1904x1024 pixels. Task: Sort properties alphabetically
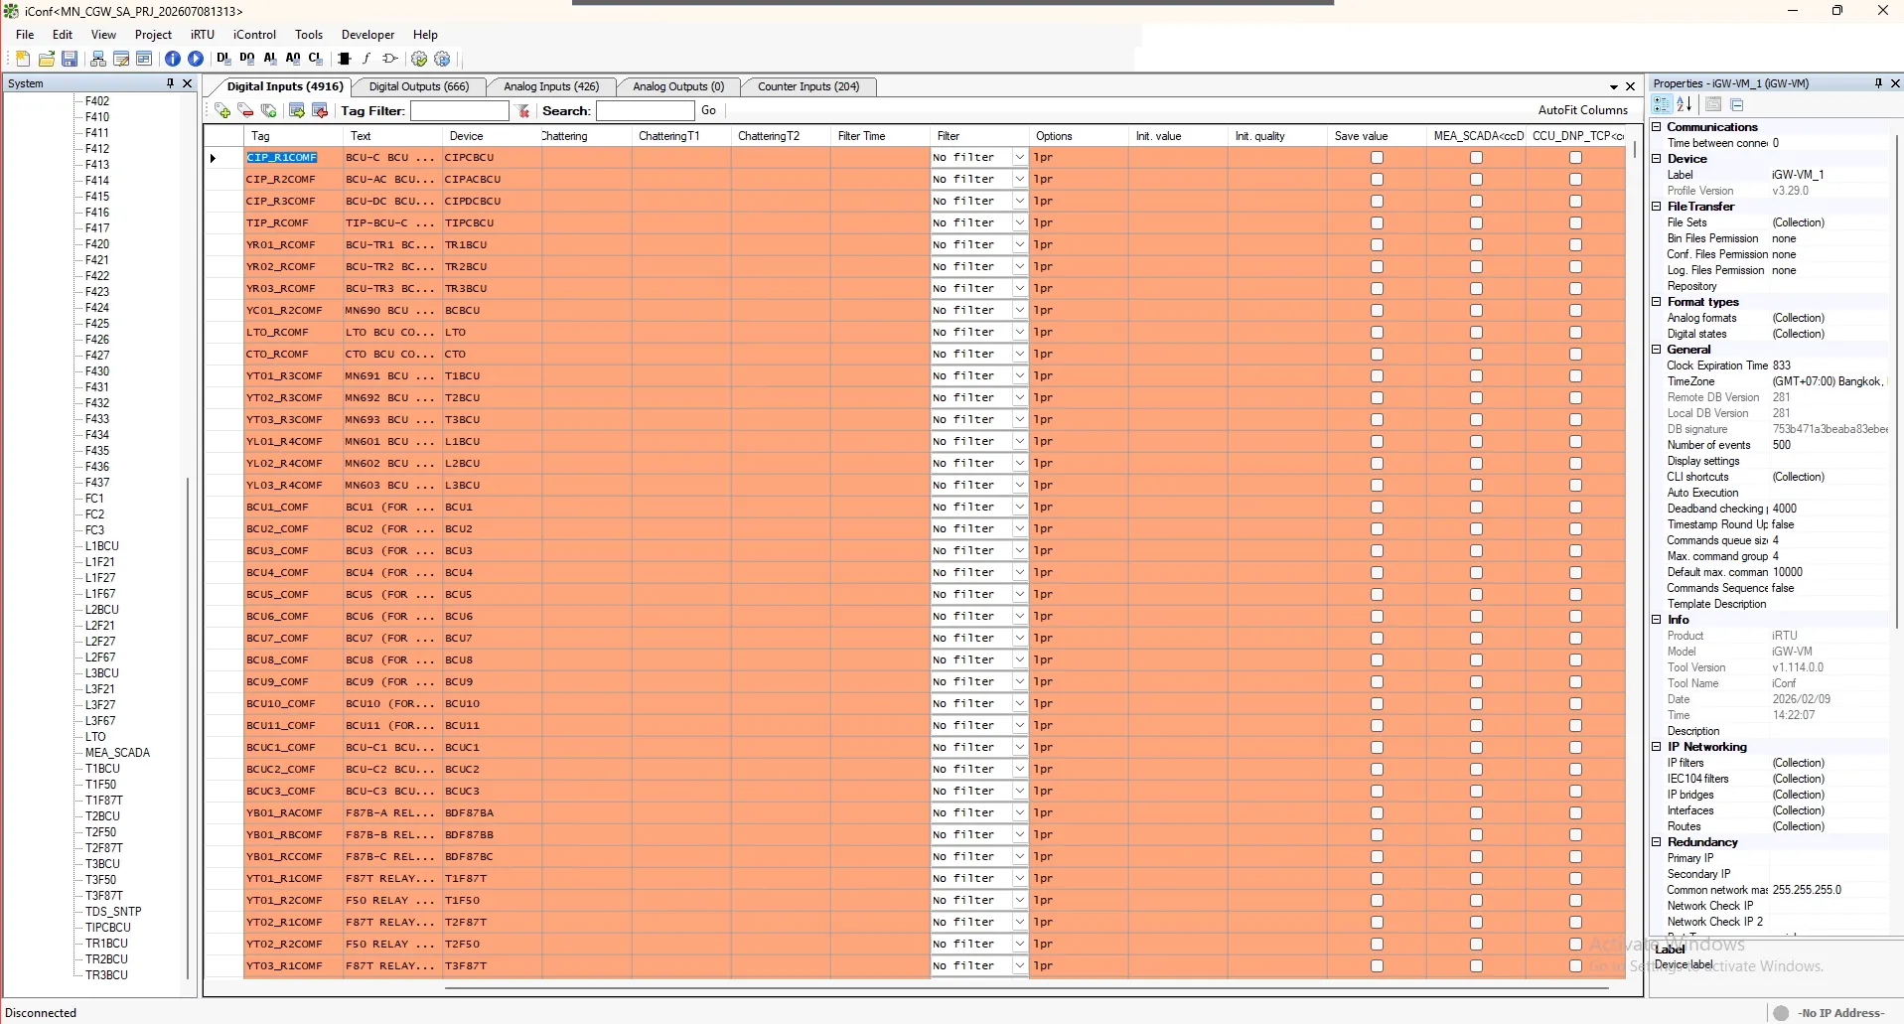(1684, 104)
